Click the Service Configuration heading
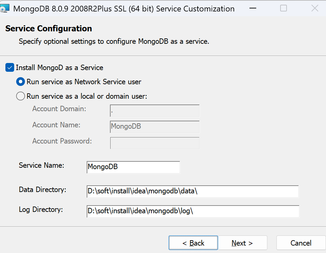 pos(49,28)
